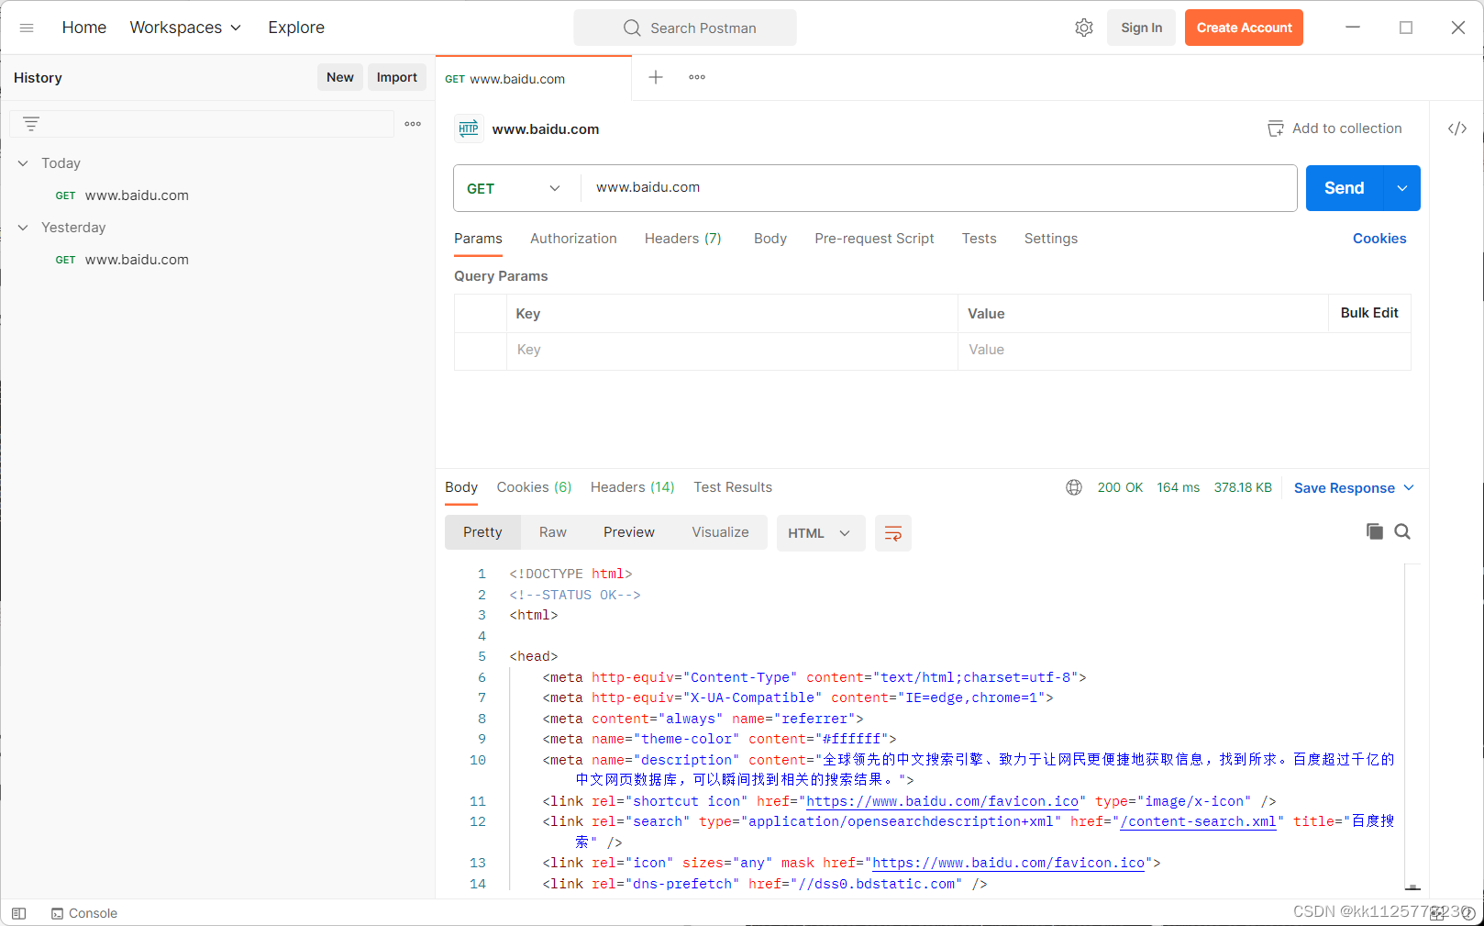Focus the Search Postman box
The height and width of the screenshot is (926, 1484).
[x=685, y=28]
